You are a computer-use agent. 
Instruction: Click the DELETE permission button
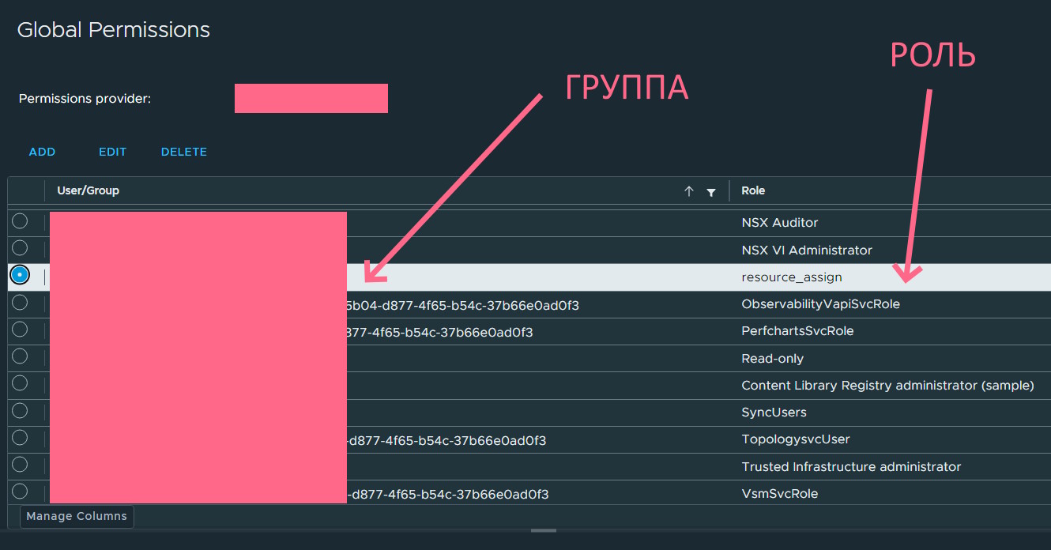(x=183, y=152)
